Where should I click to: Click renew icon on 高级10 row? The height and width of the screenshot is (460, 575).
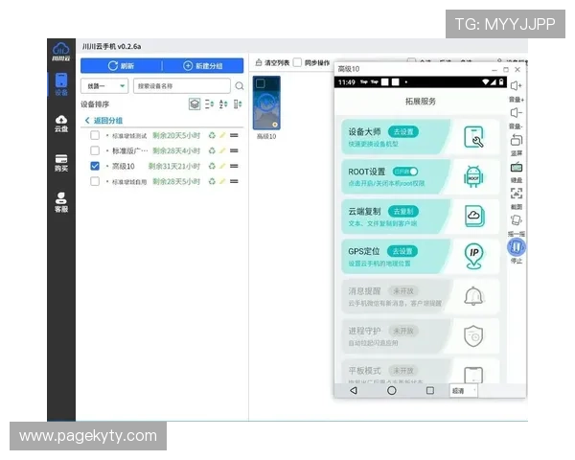[212, 166]
